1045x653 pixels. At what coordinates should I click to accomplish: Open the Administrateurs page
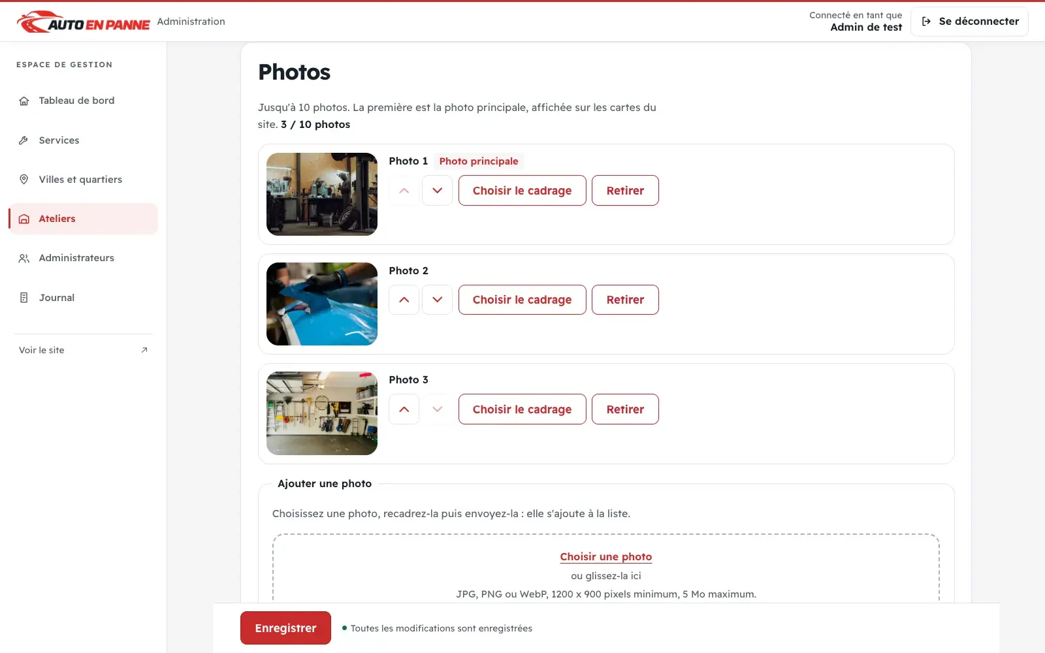[84, 258]
